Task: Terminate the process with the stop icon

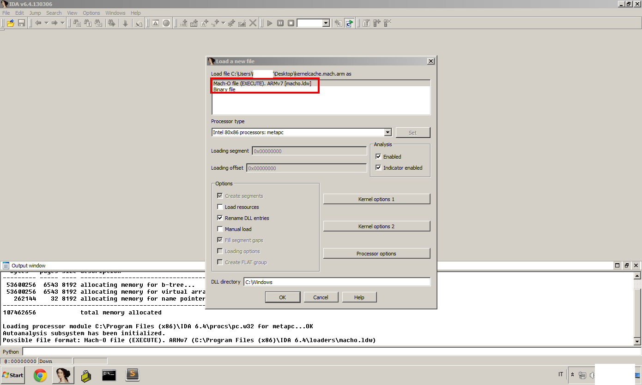Action: (x=291, y=23)
